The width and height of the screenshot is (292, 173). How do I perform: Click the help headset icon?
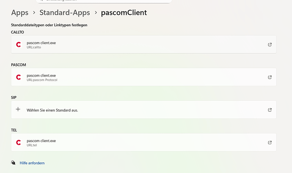pyautogui.click(x=13, y=162)
